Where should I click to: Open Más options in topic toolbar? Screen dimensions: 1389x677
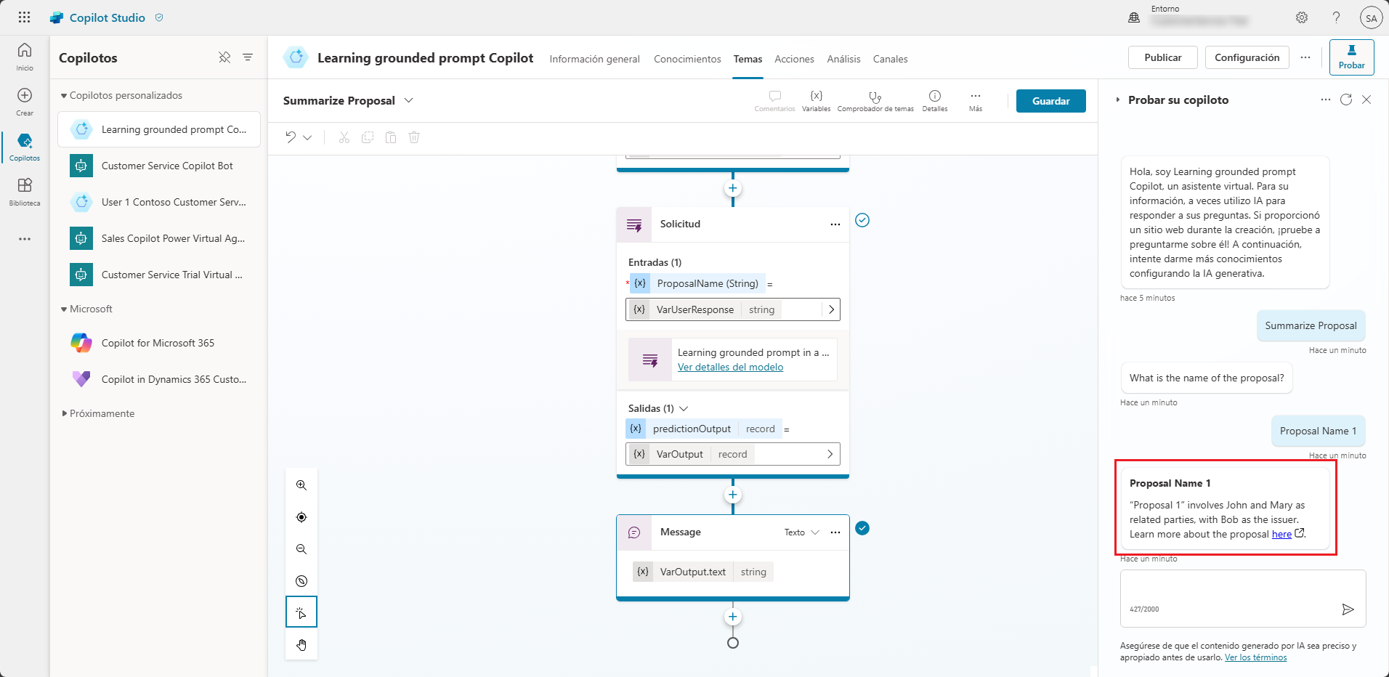pyautogui.click(x=976, y=101)
